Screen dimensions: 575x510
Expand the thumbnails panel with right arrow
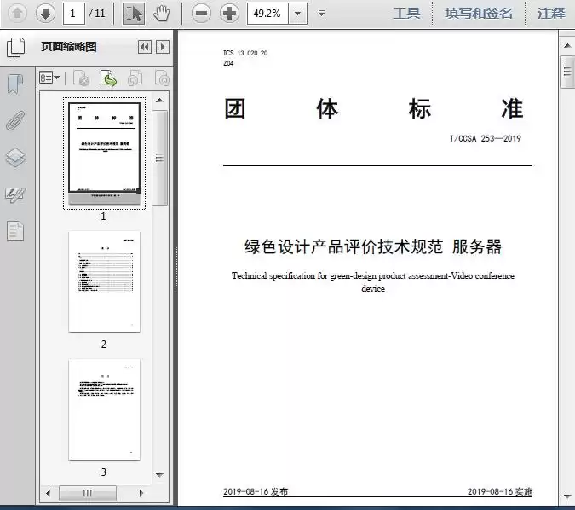click(x=163, y=47)
